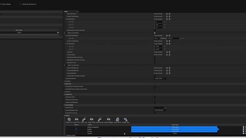Screen dimensions: 246x138
Task: Click the Import Dialogue toolbar icon
Action: 108,120
